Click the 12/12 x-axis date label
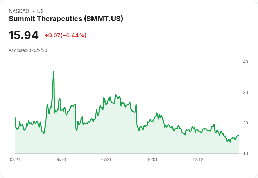This screenshot has height=178, width=258. click(x=198, y=159)
